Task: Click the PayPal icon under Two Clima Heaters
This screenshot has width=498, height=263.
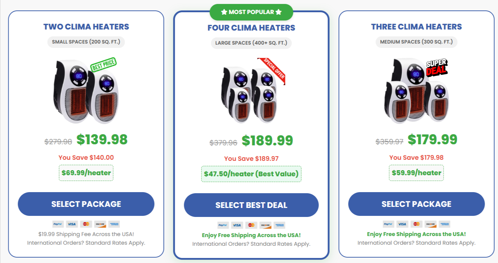Action: click(58, 225)
